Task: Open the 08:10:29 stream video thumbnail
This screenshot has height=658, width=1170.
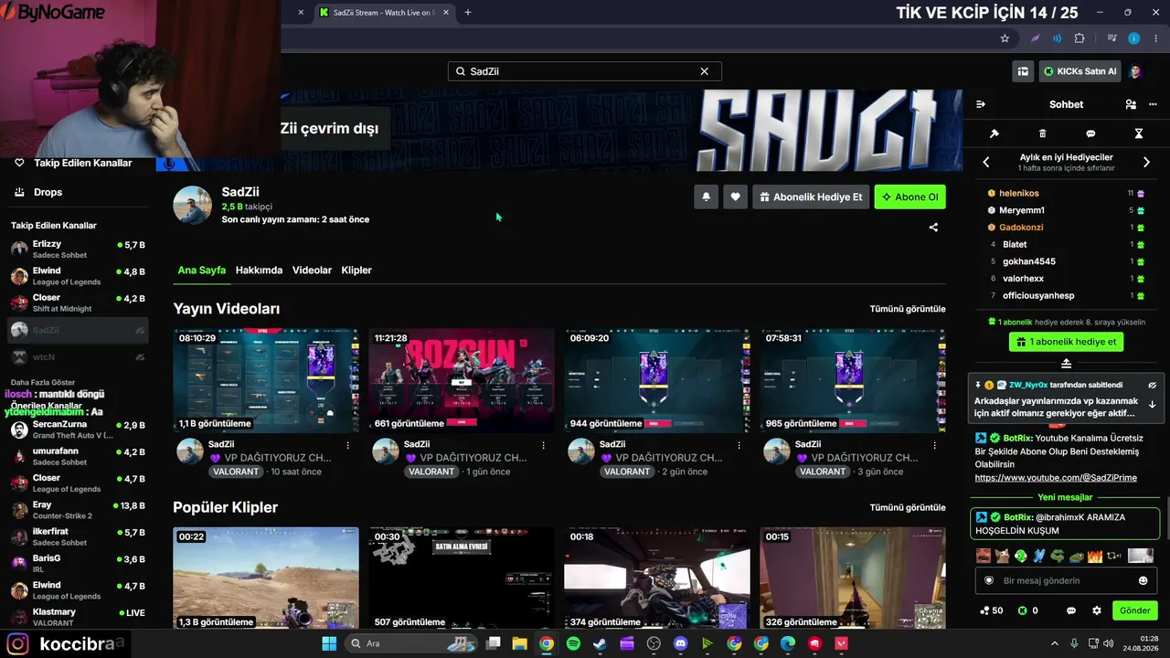Action: [266, 380]
